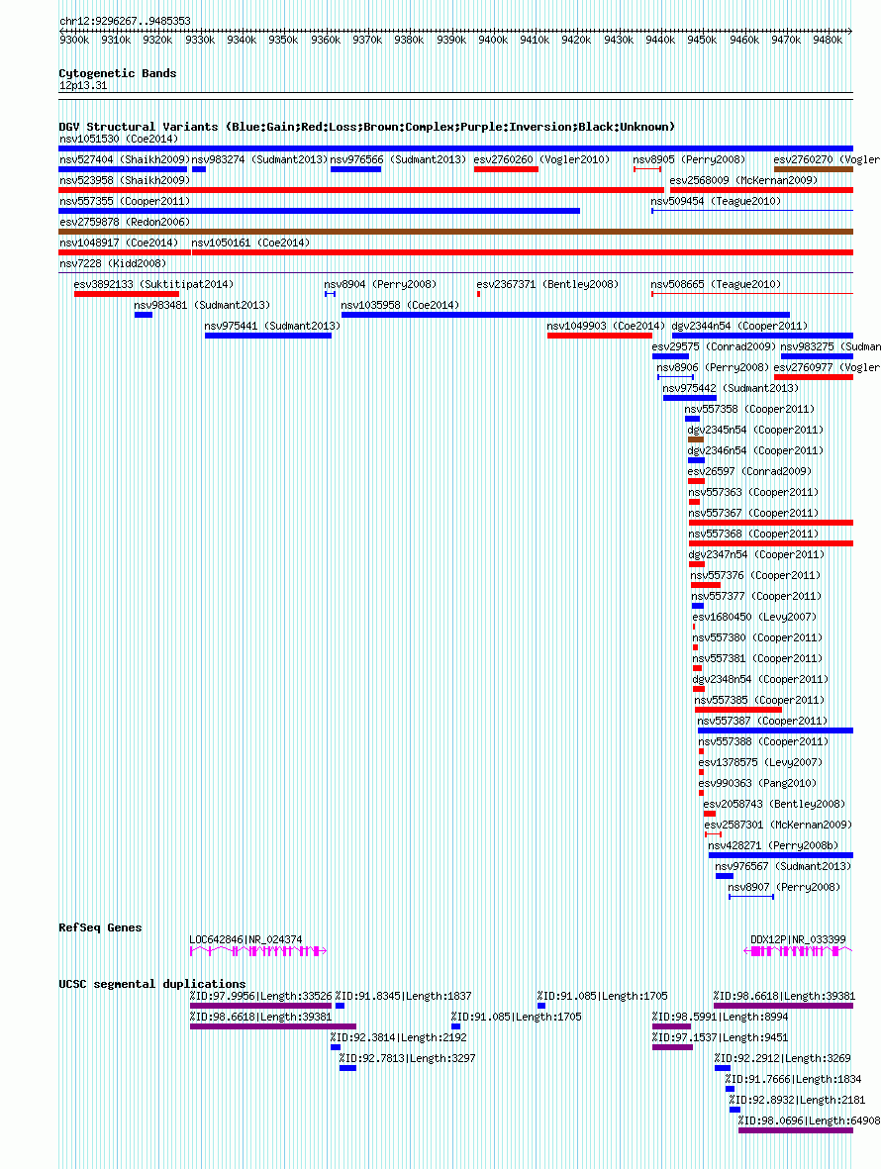881x1169 pixels.
Task: Select variant nsv509454 (Teague2010)
Action: [x=752, y=211]
